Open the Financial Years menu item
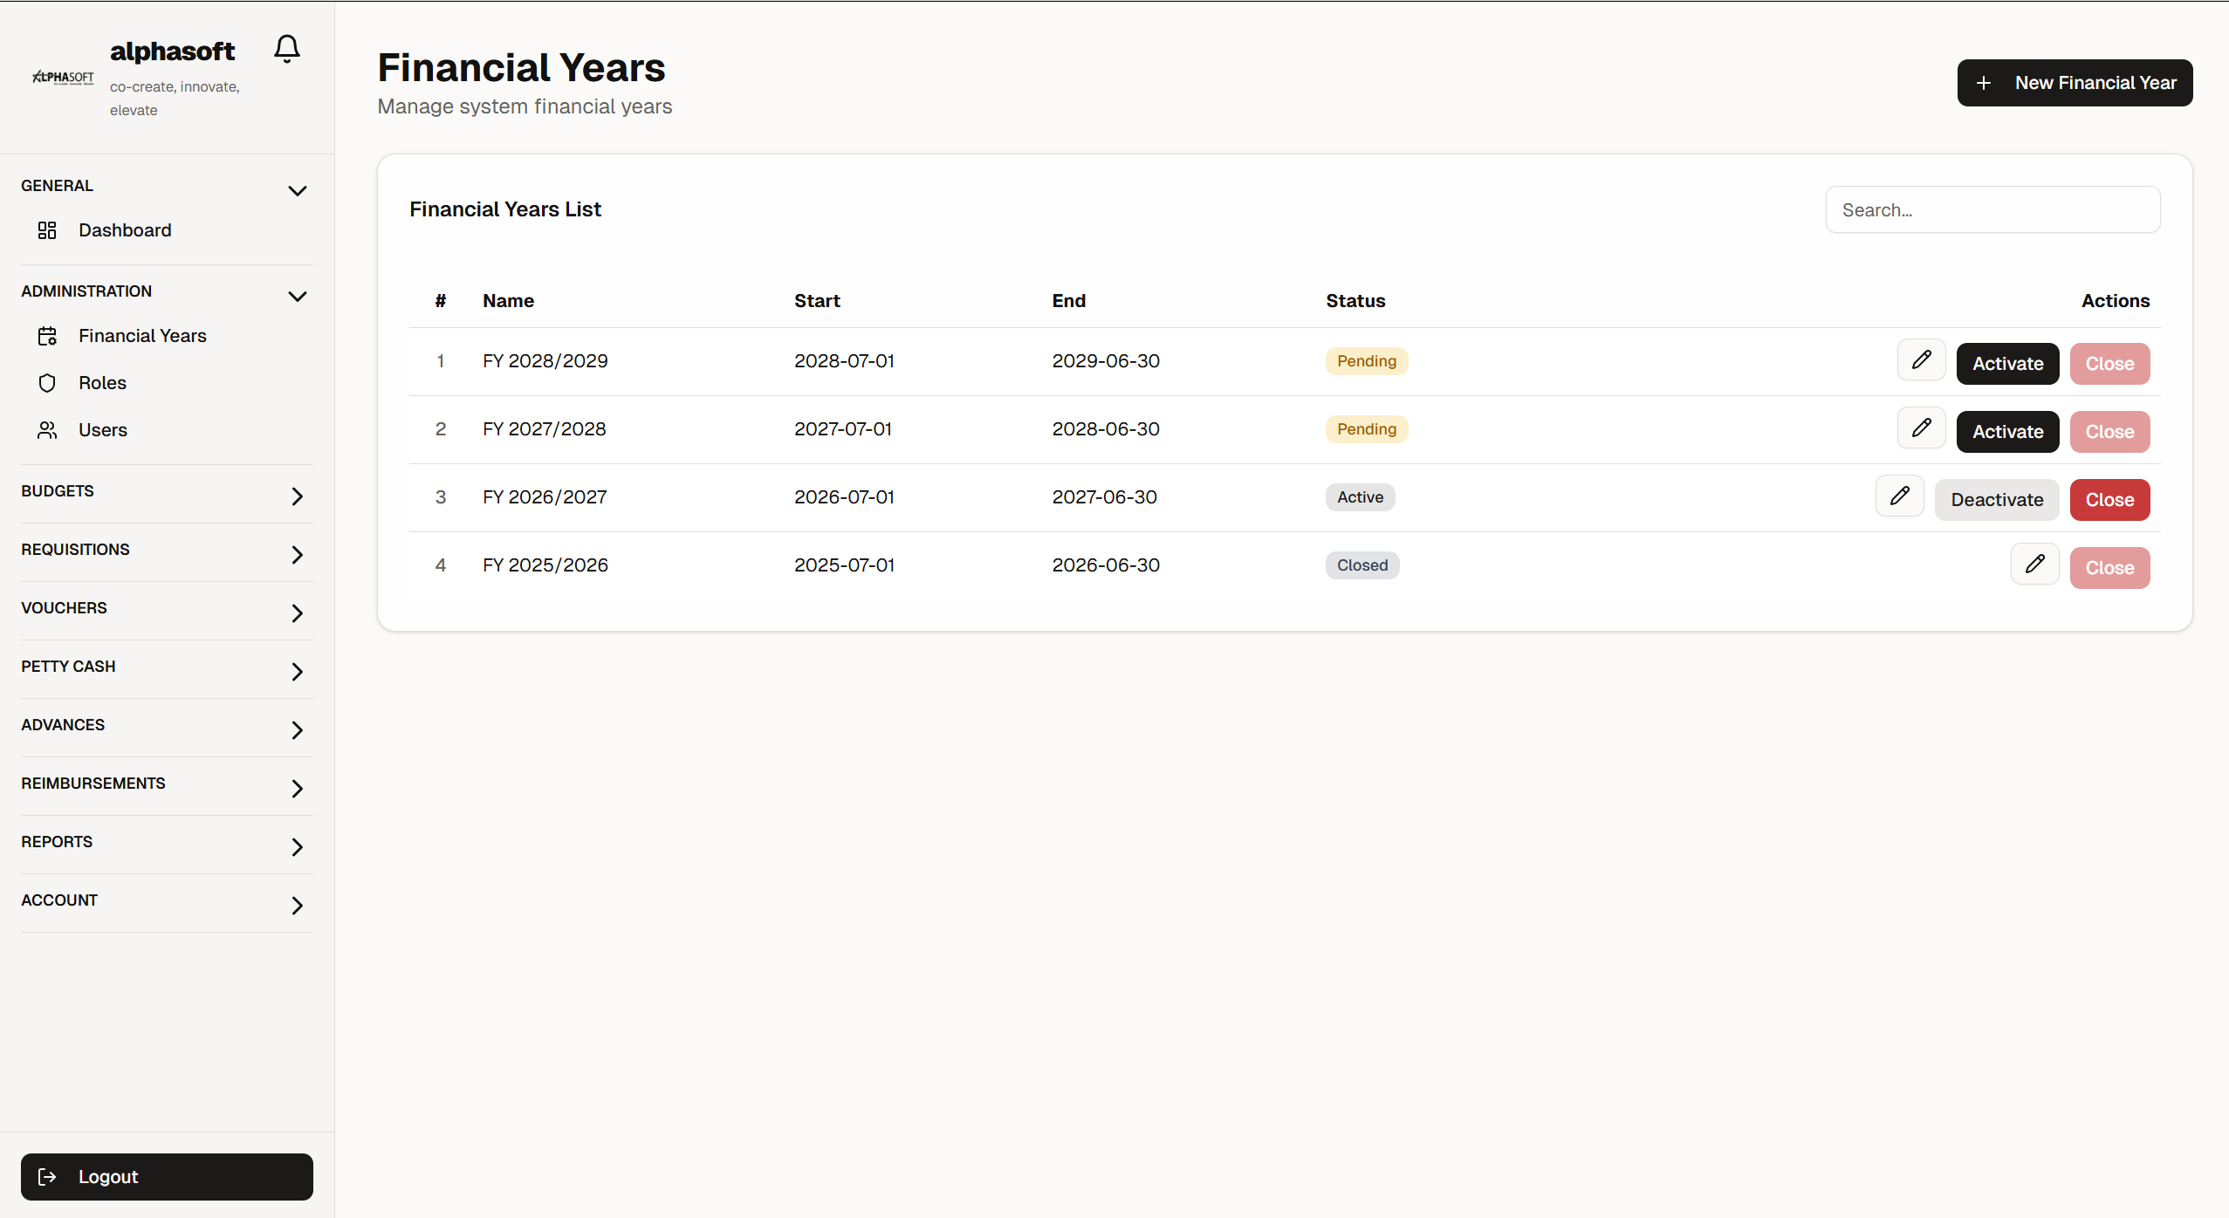 pos(142,336)
